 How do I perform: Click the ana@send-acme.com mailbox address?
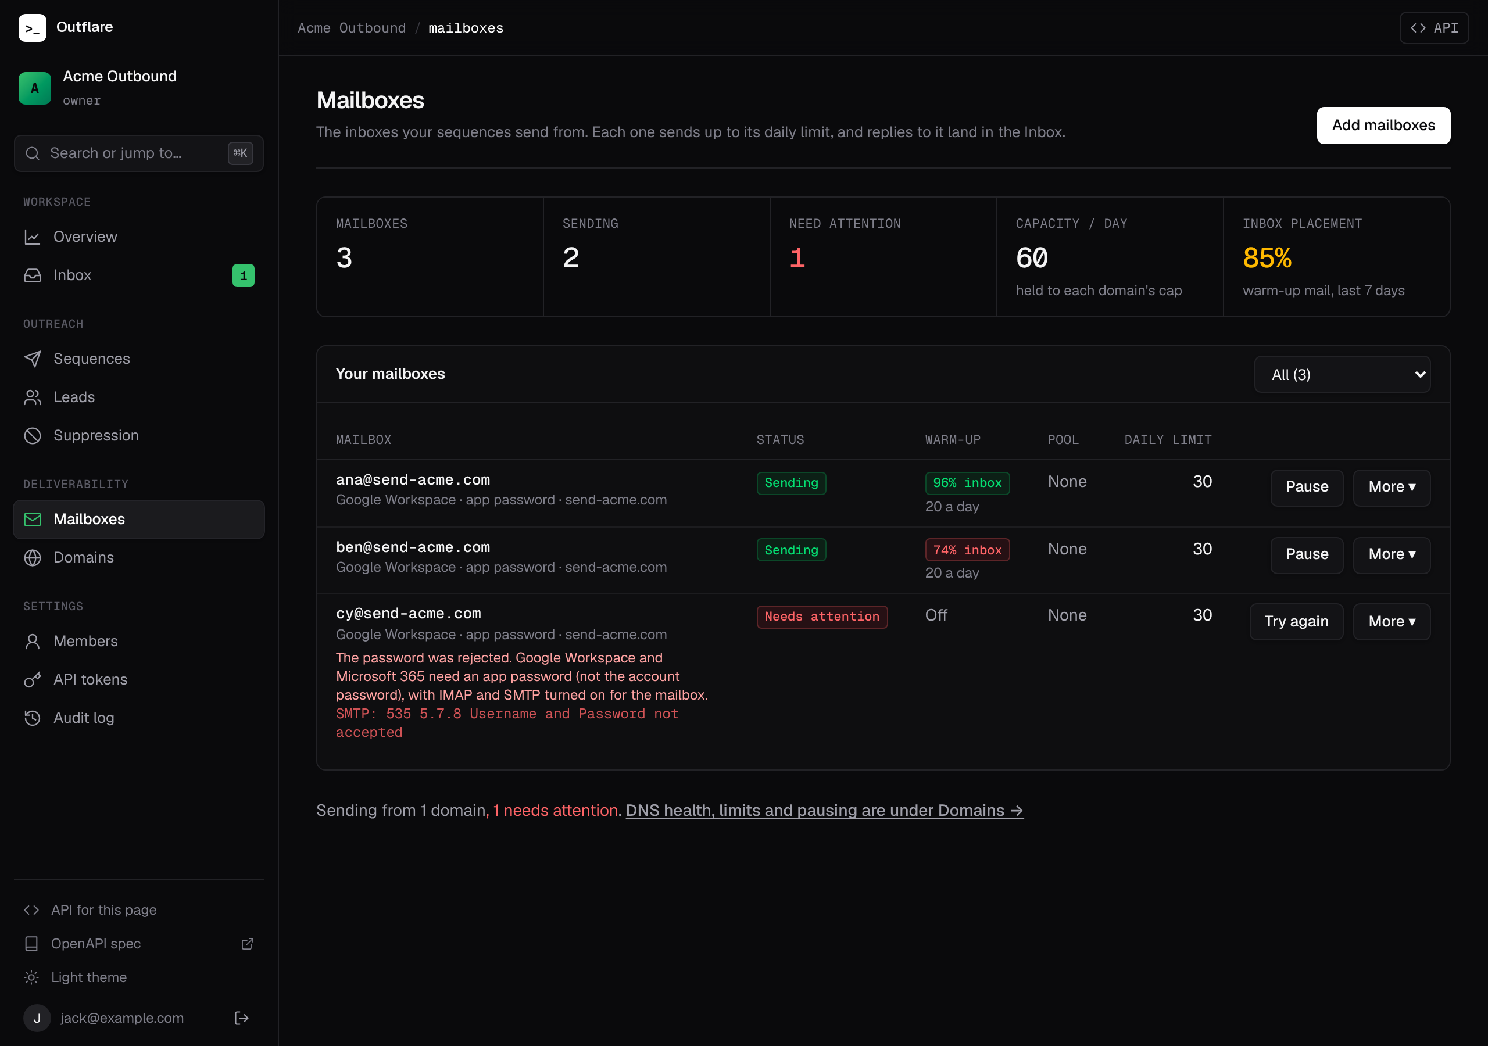(x=413, y=480)
